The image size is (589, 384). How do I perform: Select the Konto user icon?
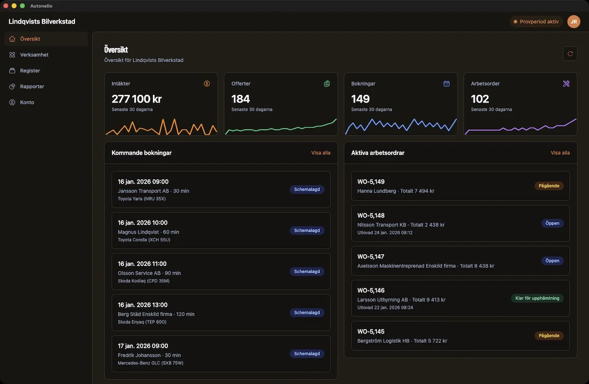coord(12,102)
